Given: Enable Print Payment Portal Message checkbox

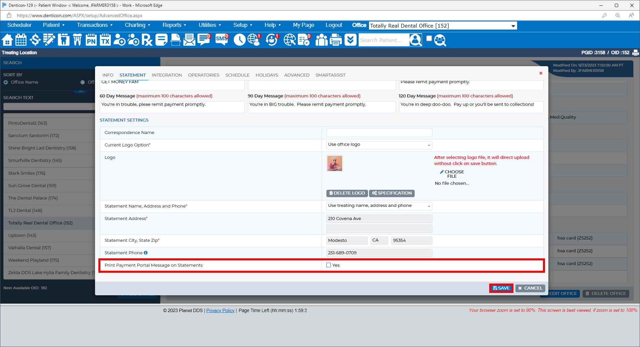Looking at the screenshot, I should (x=329, y=265).
